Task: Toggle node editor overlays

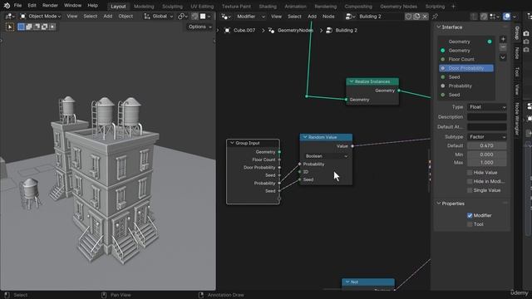Action: point(506,17)
